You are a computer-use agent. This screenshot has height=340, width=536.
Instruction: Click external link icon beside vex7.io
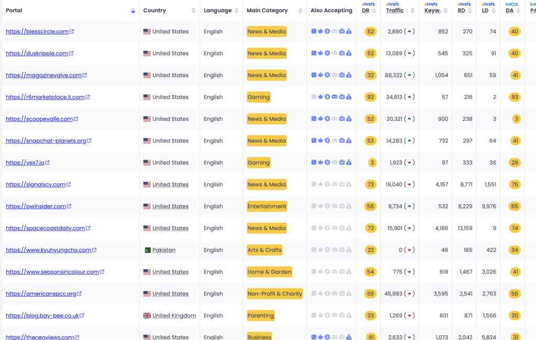48,162
